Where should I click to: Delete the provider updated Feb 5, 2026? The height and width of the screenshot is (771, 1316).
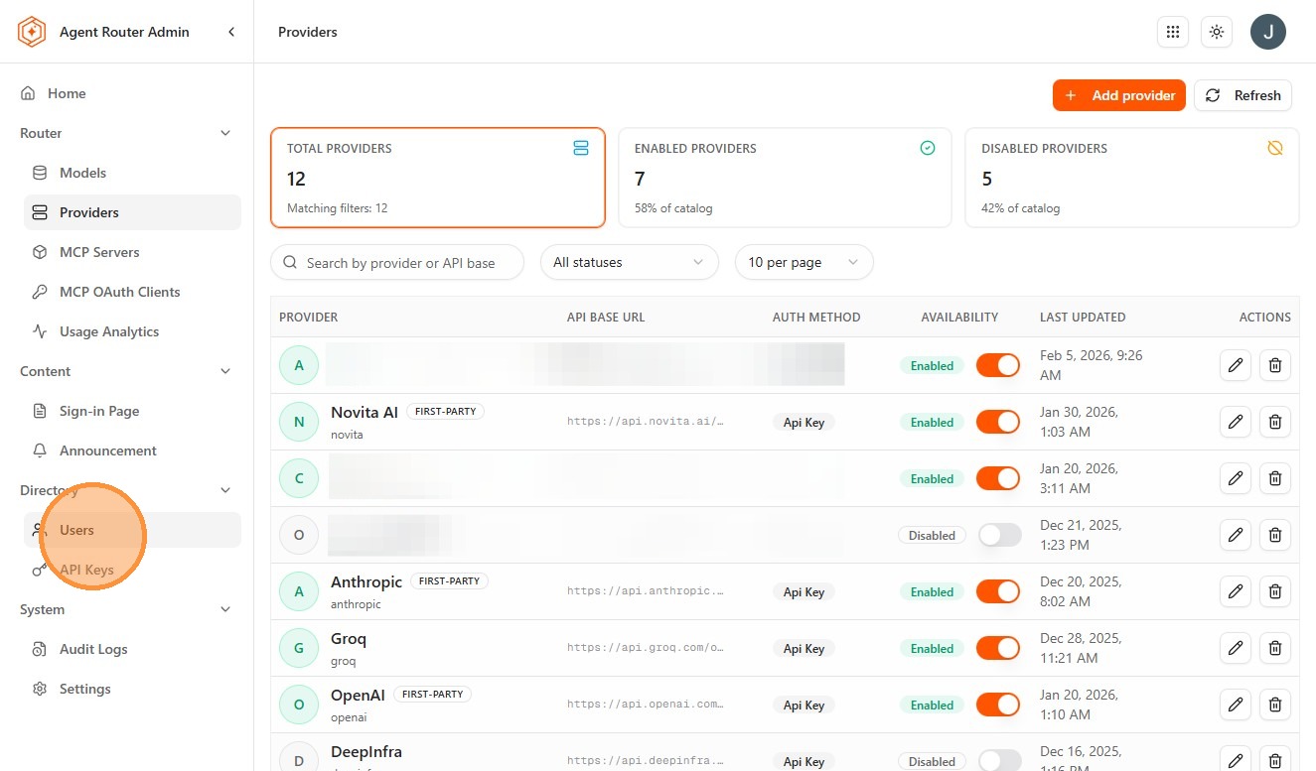[1275, 365]
